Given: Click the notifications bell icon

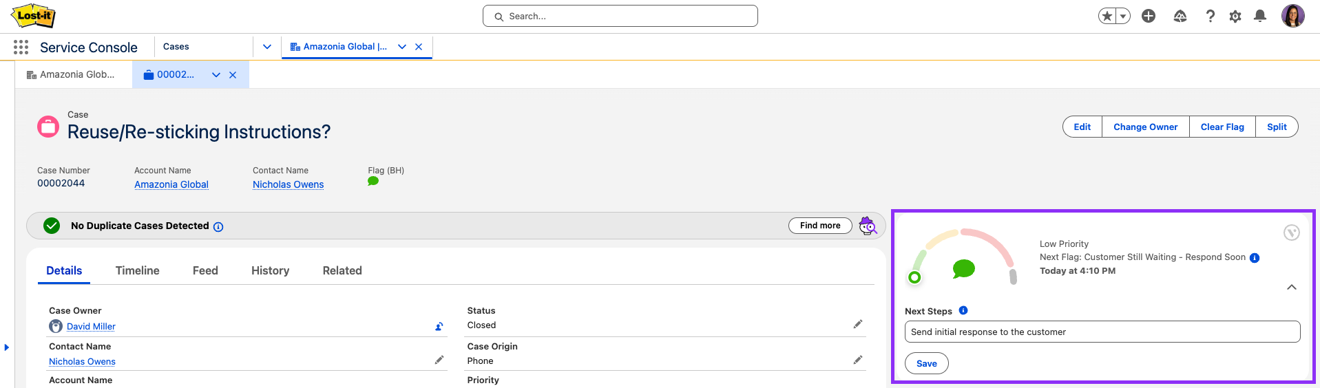Looking at the screenshot, I should point(1260,16).
